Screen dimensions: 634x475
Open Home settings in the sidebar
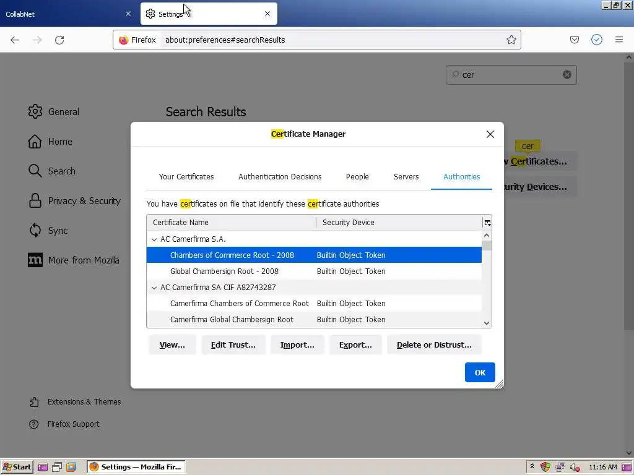coord(50,142)
